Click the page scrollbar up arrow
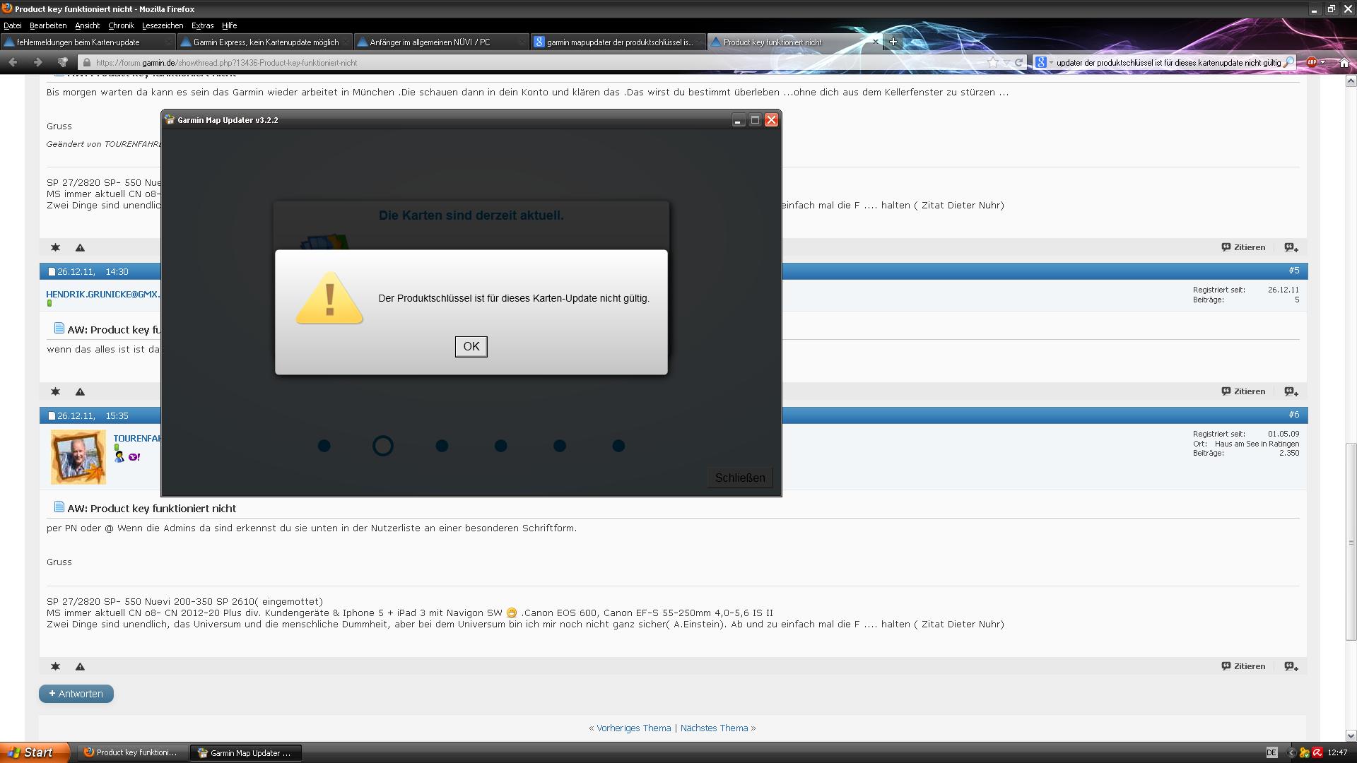Viewport: 1357px width, 763px height. click(1351, 81)
